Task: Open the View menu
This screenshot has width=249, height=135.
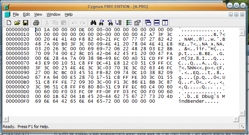Action: point(38,14)
